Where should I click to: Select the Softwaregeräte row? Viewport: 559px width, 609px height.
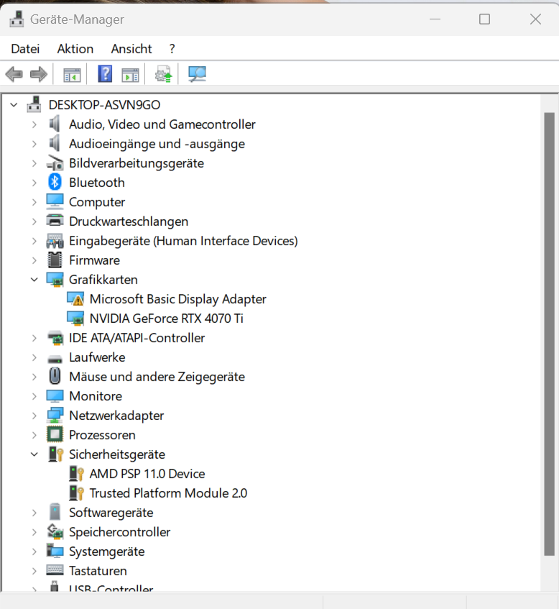click(111, 513)
